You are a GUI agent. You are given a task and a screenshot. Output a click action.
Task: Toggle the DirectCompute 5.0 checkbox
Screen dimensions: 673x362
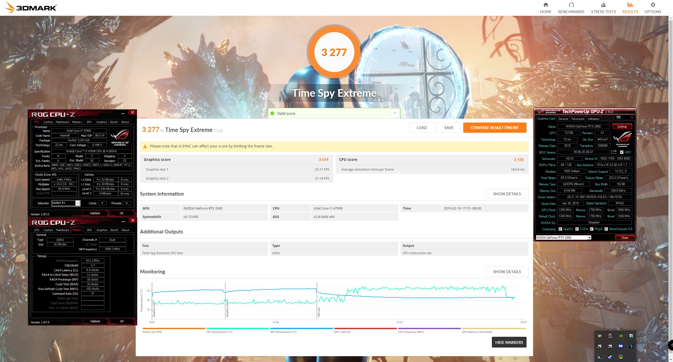click(606, 229)
